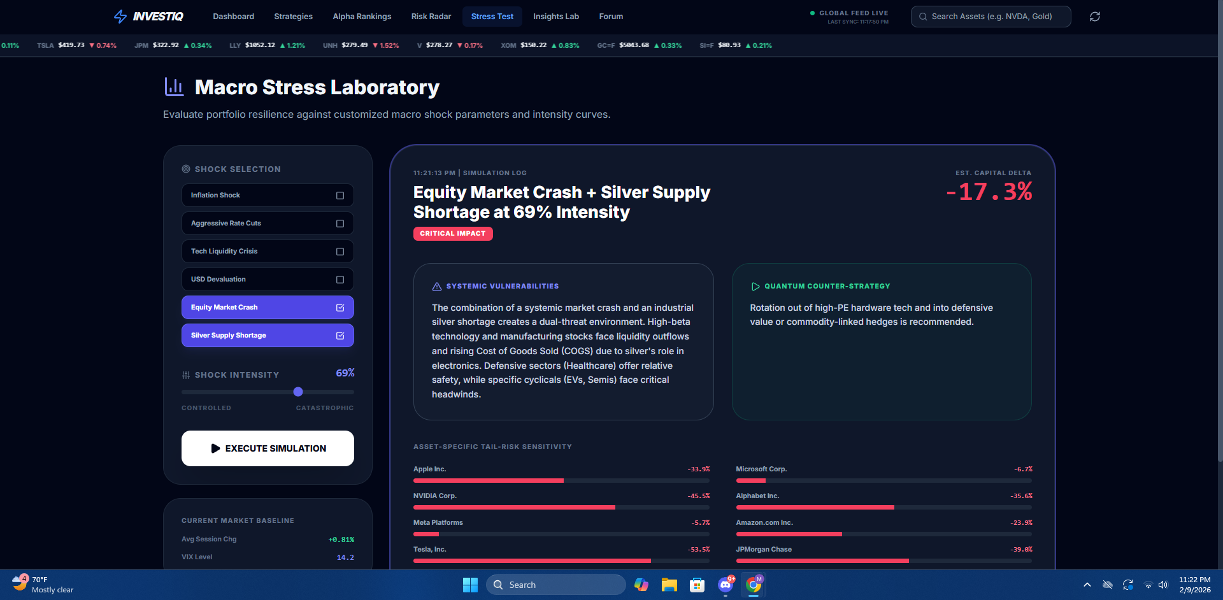This screenshot has height=600, width=1223.
Task: Click the Windows taskbar Search box
Action: coord(555,585)
